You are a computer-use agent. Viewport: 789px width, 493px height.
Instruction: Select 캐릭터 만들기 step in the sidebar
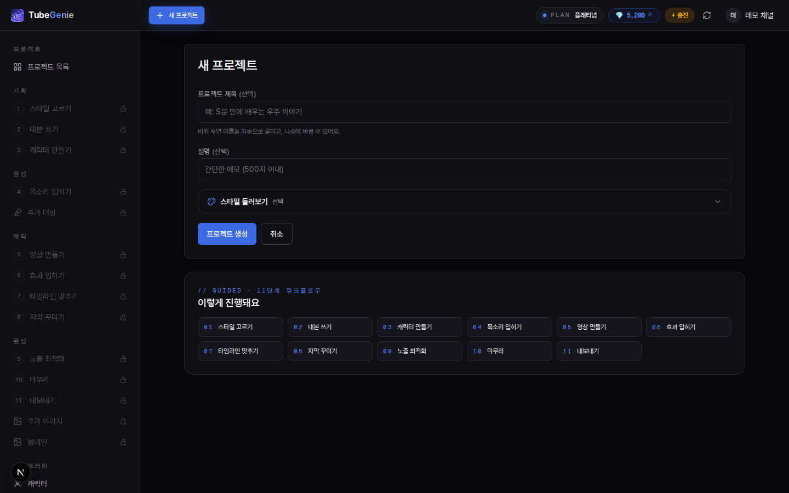(x=70, y=150)
